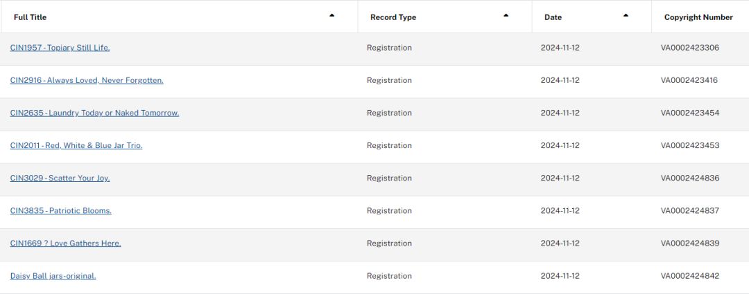Click the Full Title column header
This screenshot has height=294, width=749.
coord(31,17)
